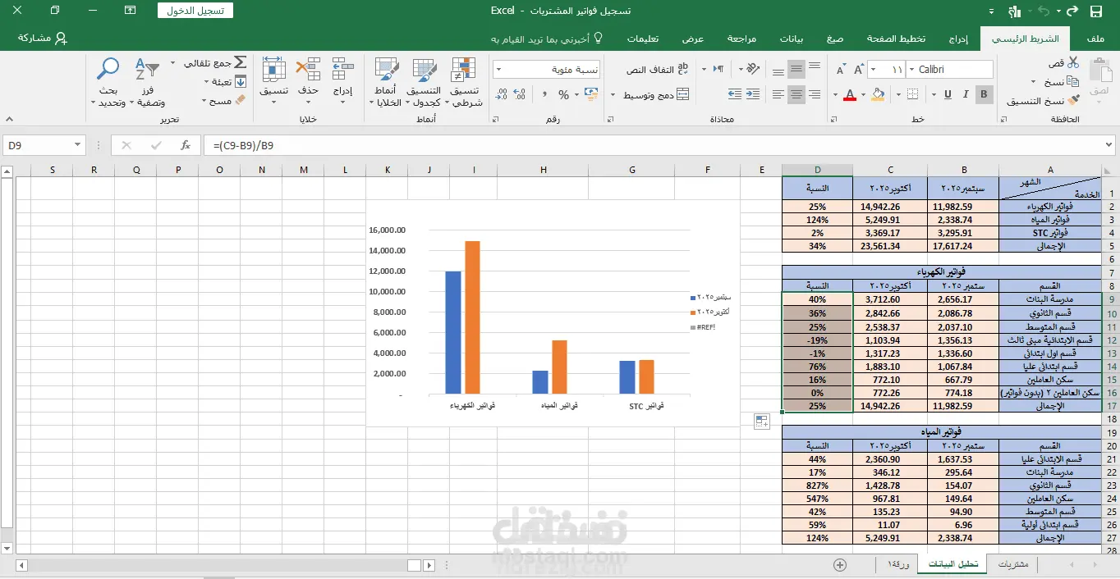Click the Quick Analysis icon below selection

coord(761,422)
